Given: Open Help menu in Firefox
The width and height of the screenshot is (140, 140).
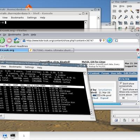Looking at the screenshot, I should 33,35.
